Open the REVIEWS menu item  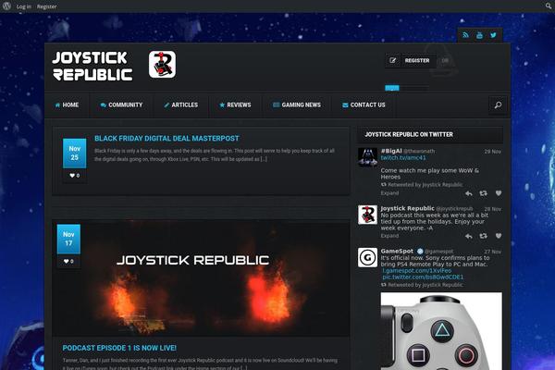click(x=235, y=105)
